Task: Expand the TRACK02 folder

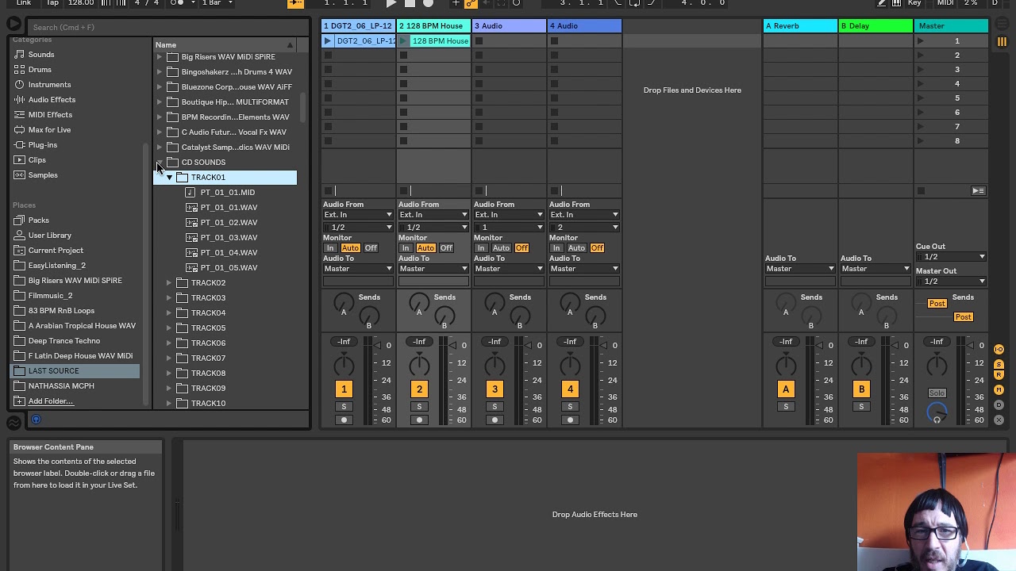Action: click(169, 283)
